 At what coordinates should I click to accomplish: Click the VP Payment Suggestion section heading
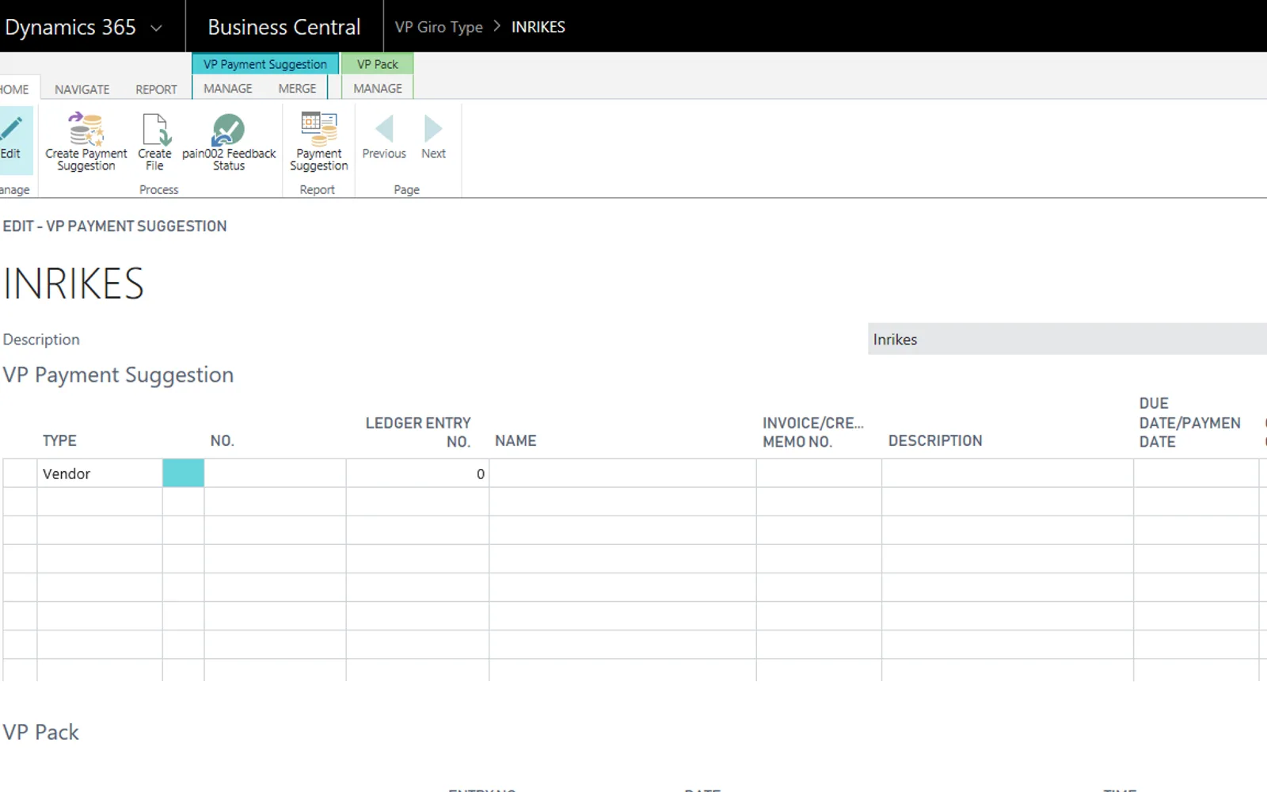(118, 375)
